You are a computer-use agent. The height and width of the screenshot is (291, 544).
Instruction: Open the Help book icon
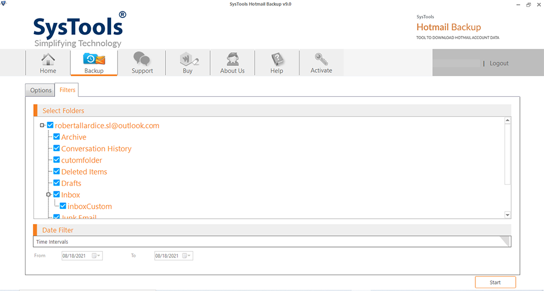pos(277,59)
